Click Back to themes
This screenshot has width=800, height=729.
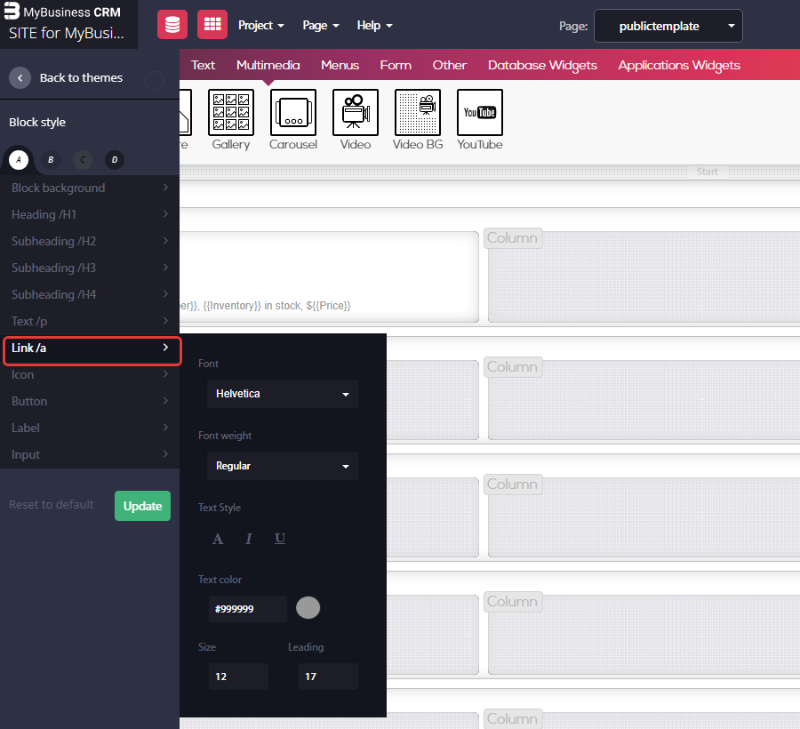[x=81, y=77]
